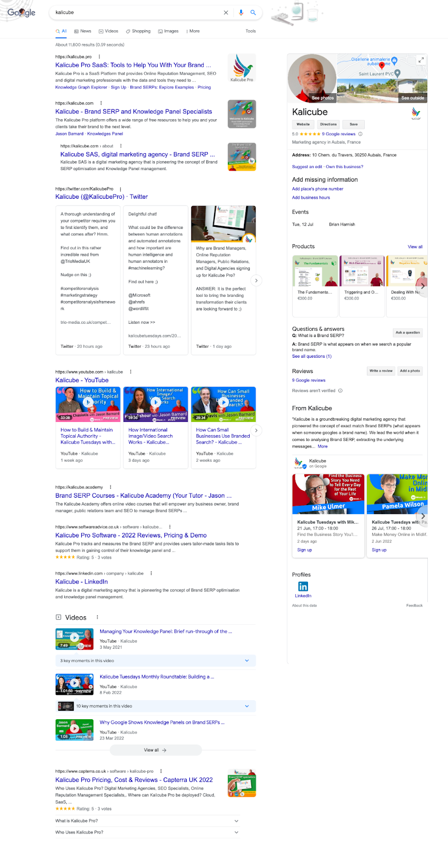Click Own this business? link
448x848 pixels.
click(x=345, y=167)
